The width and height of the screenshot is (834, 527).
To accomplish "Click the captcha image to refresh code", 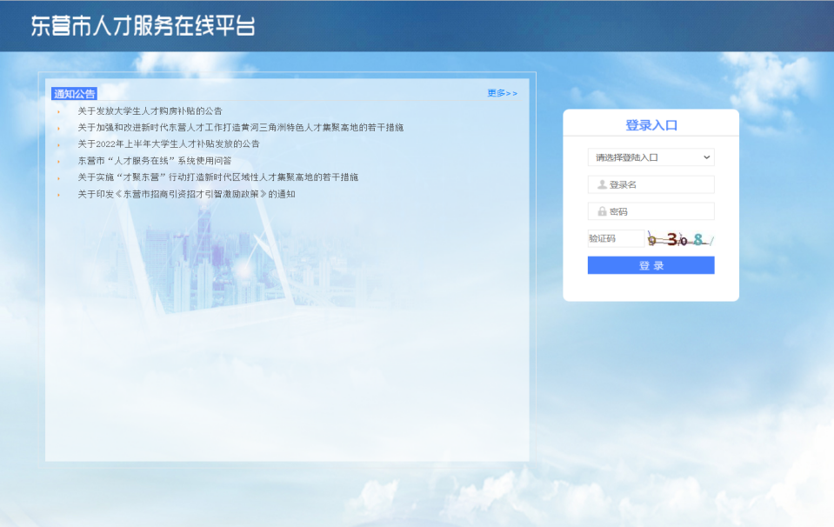I will click(680, 239).
